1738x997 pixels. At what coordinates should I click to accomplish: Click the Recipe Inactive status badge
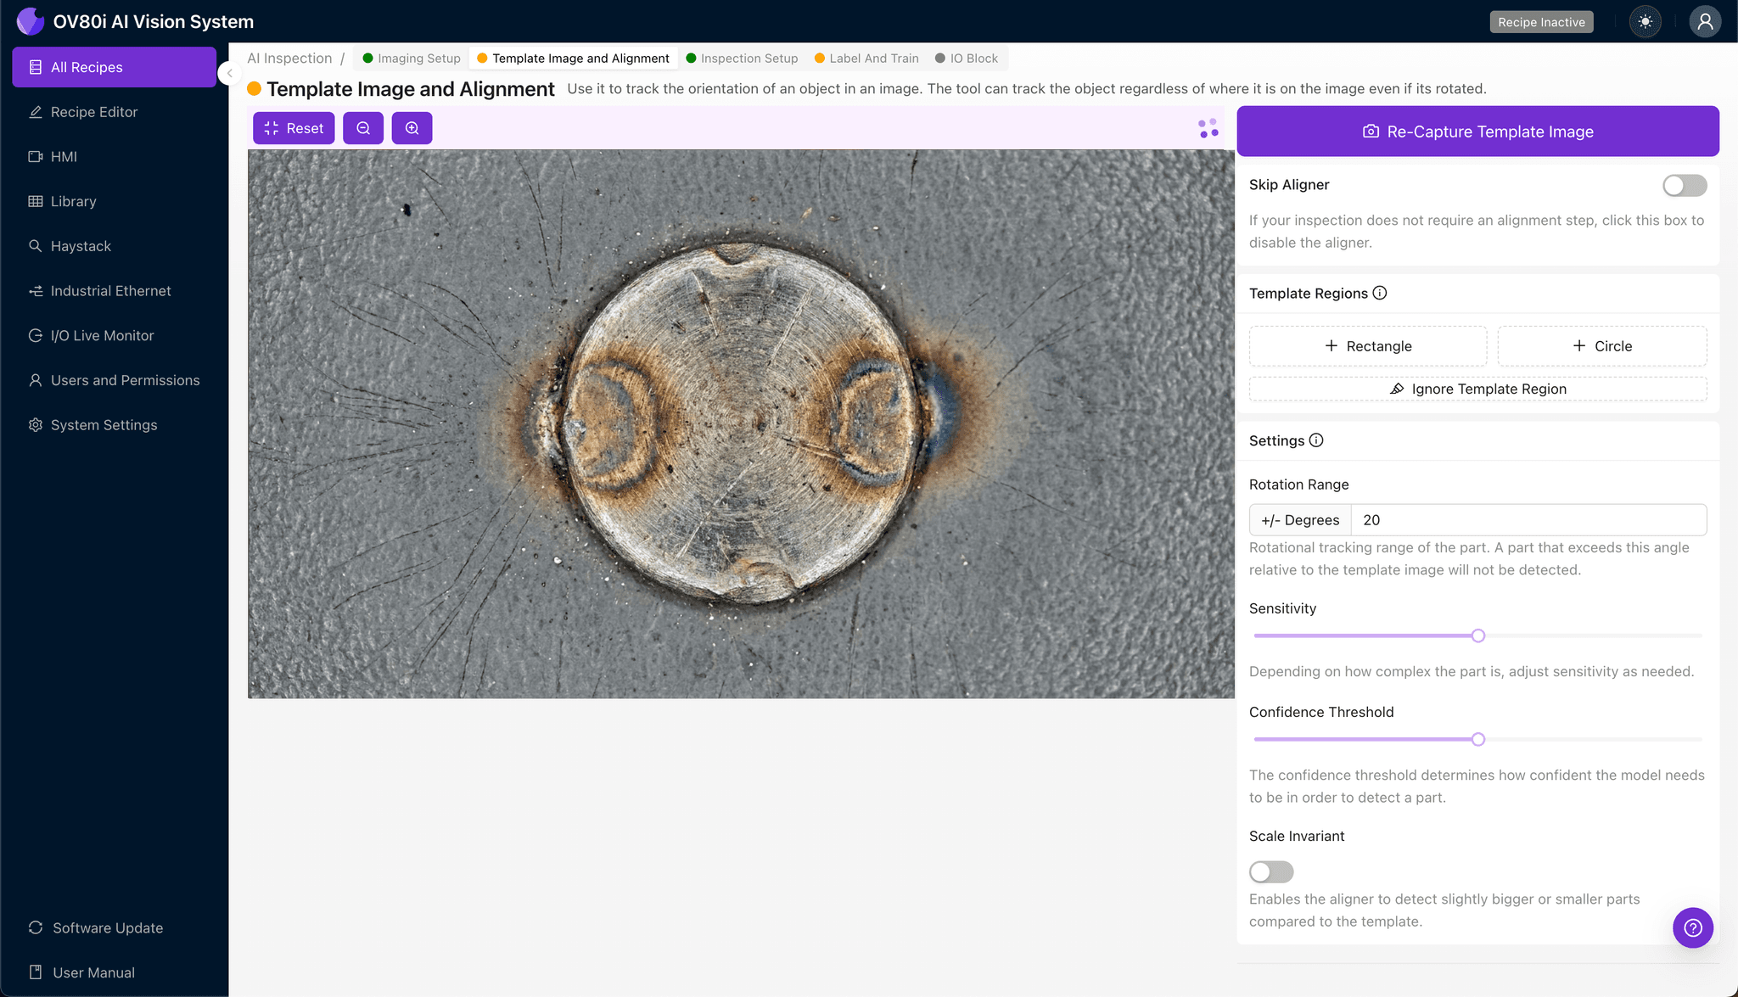1541,22
